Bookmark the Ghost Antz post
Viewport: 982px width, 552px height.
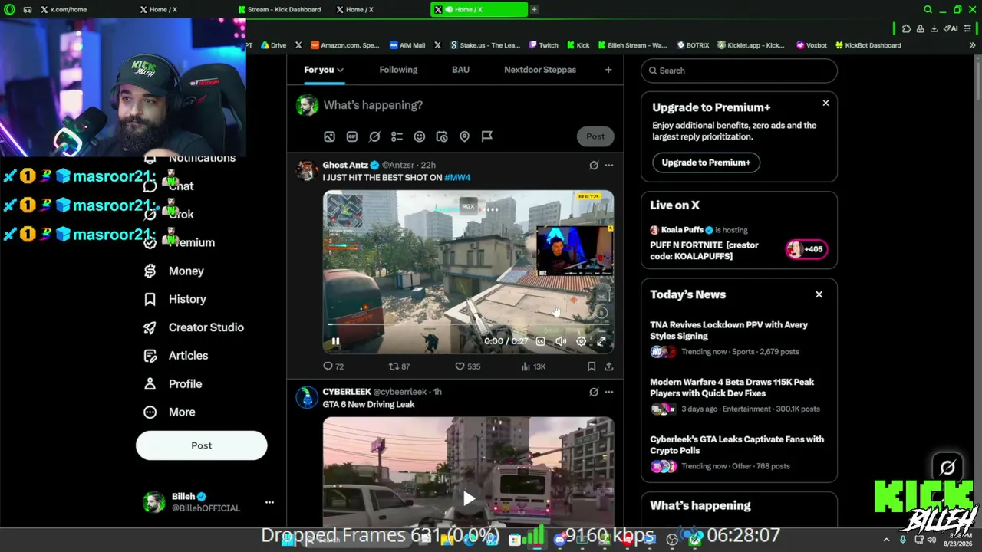pos(592,366)
